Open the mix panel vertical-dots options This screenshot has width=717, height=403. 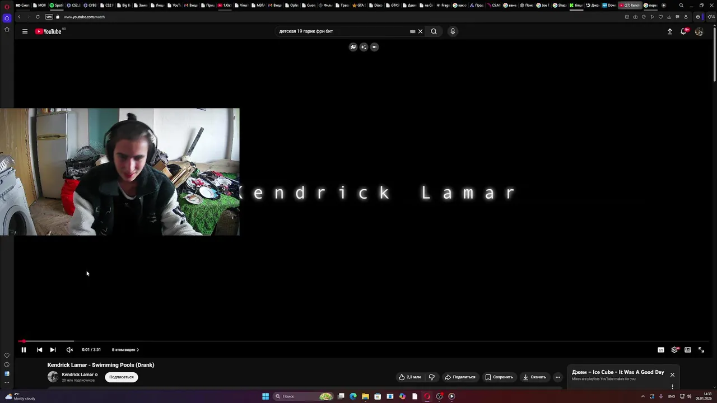coord(672,387)
